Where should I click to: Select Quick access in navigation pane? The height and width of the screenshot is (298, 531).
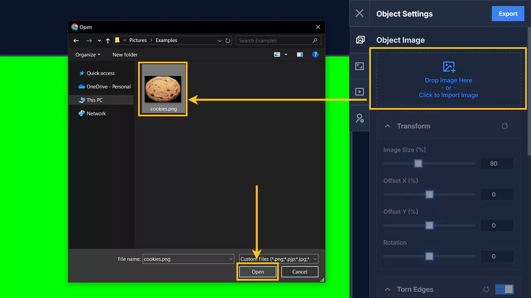coord(101,73)
